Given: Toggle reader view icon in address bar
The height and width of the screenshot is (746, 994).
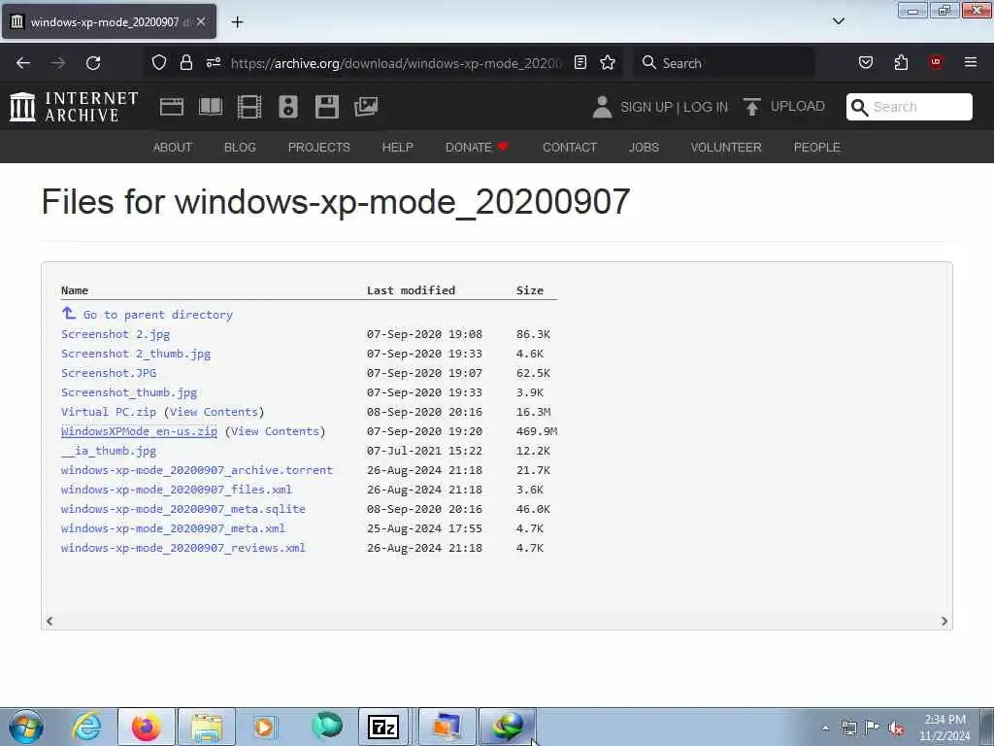Looking at the screenshot, I should pos(580,62).
